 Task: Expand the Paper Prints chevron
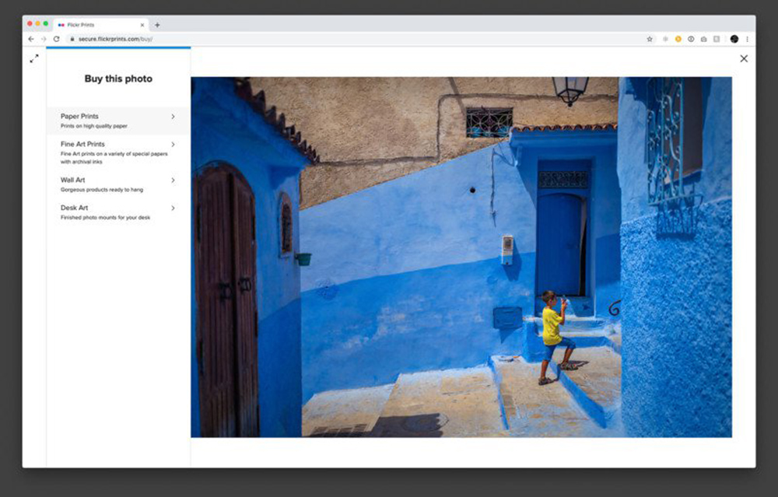[173, 117]
